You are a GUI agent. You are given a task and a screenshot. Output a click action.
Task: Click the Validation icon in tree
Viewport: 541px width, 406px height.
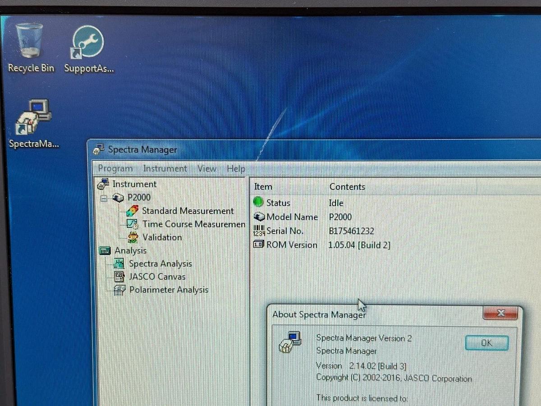coord(133,237)
